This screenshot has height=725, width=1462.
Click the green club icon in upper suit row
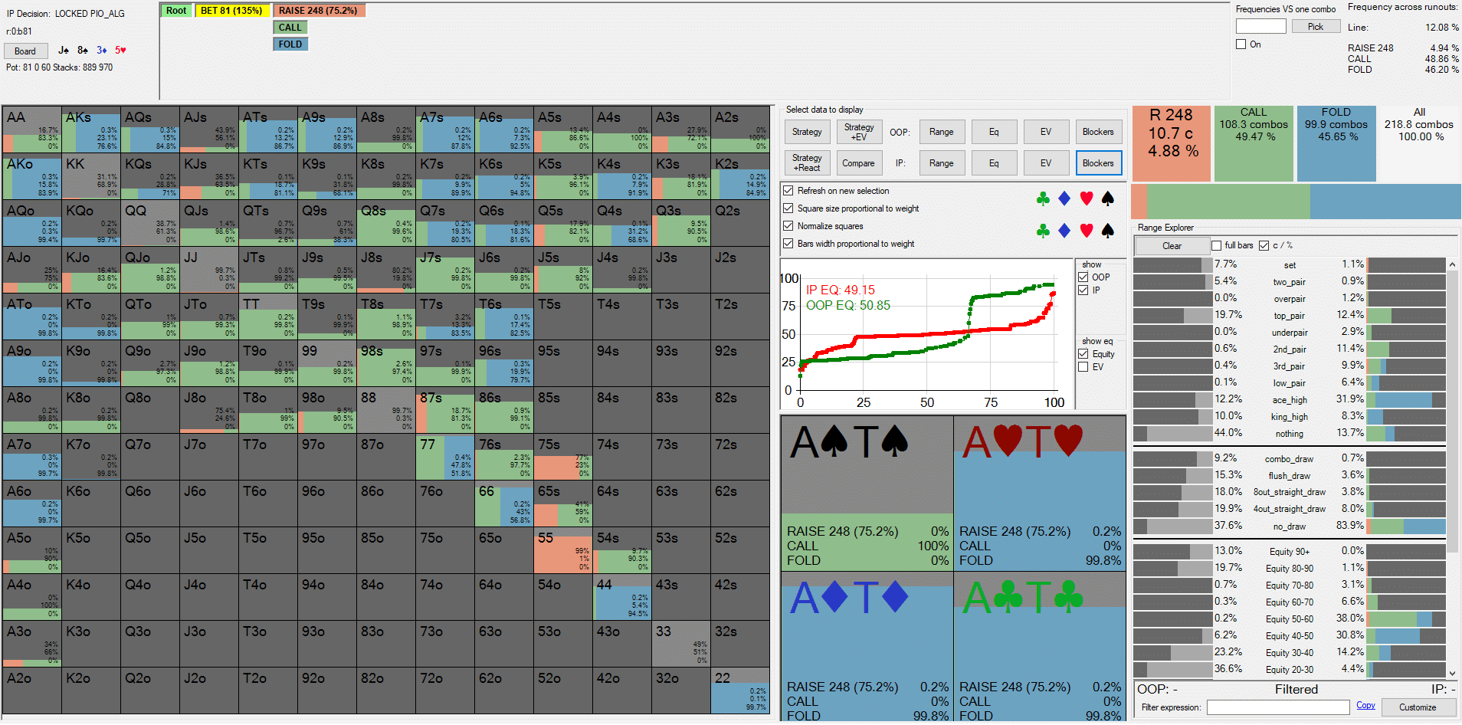click(1043, 199)
